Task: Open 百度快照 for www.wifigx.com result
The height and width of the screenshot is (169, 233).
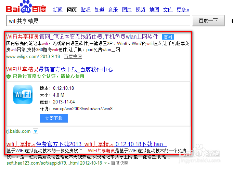Action: coord(73,56)
